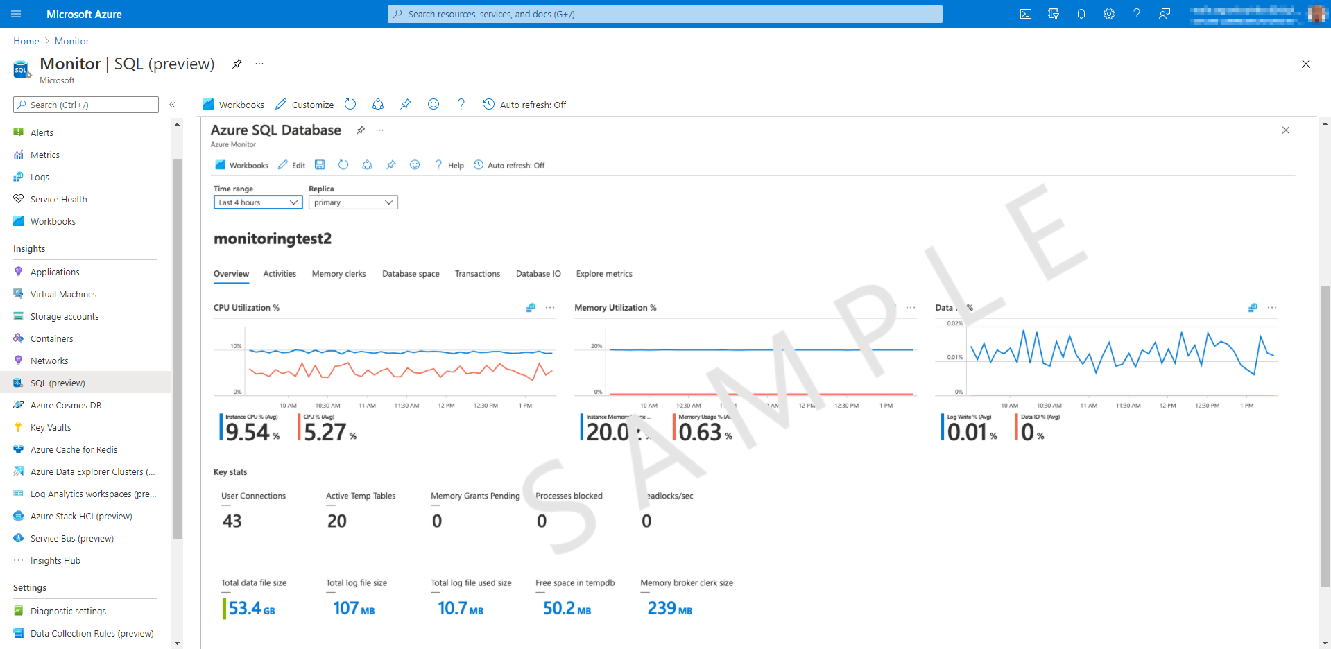Open more options beside Monitor SQL title
The height and width of the screenshot is (649, 1331).
click(x=259, y=64)
